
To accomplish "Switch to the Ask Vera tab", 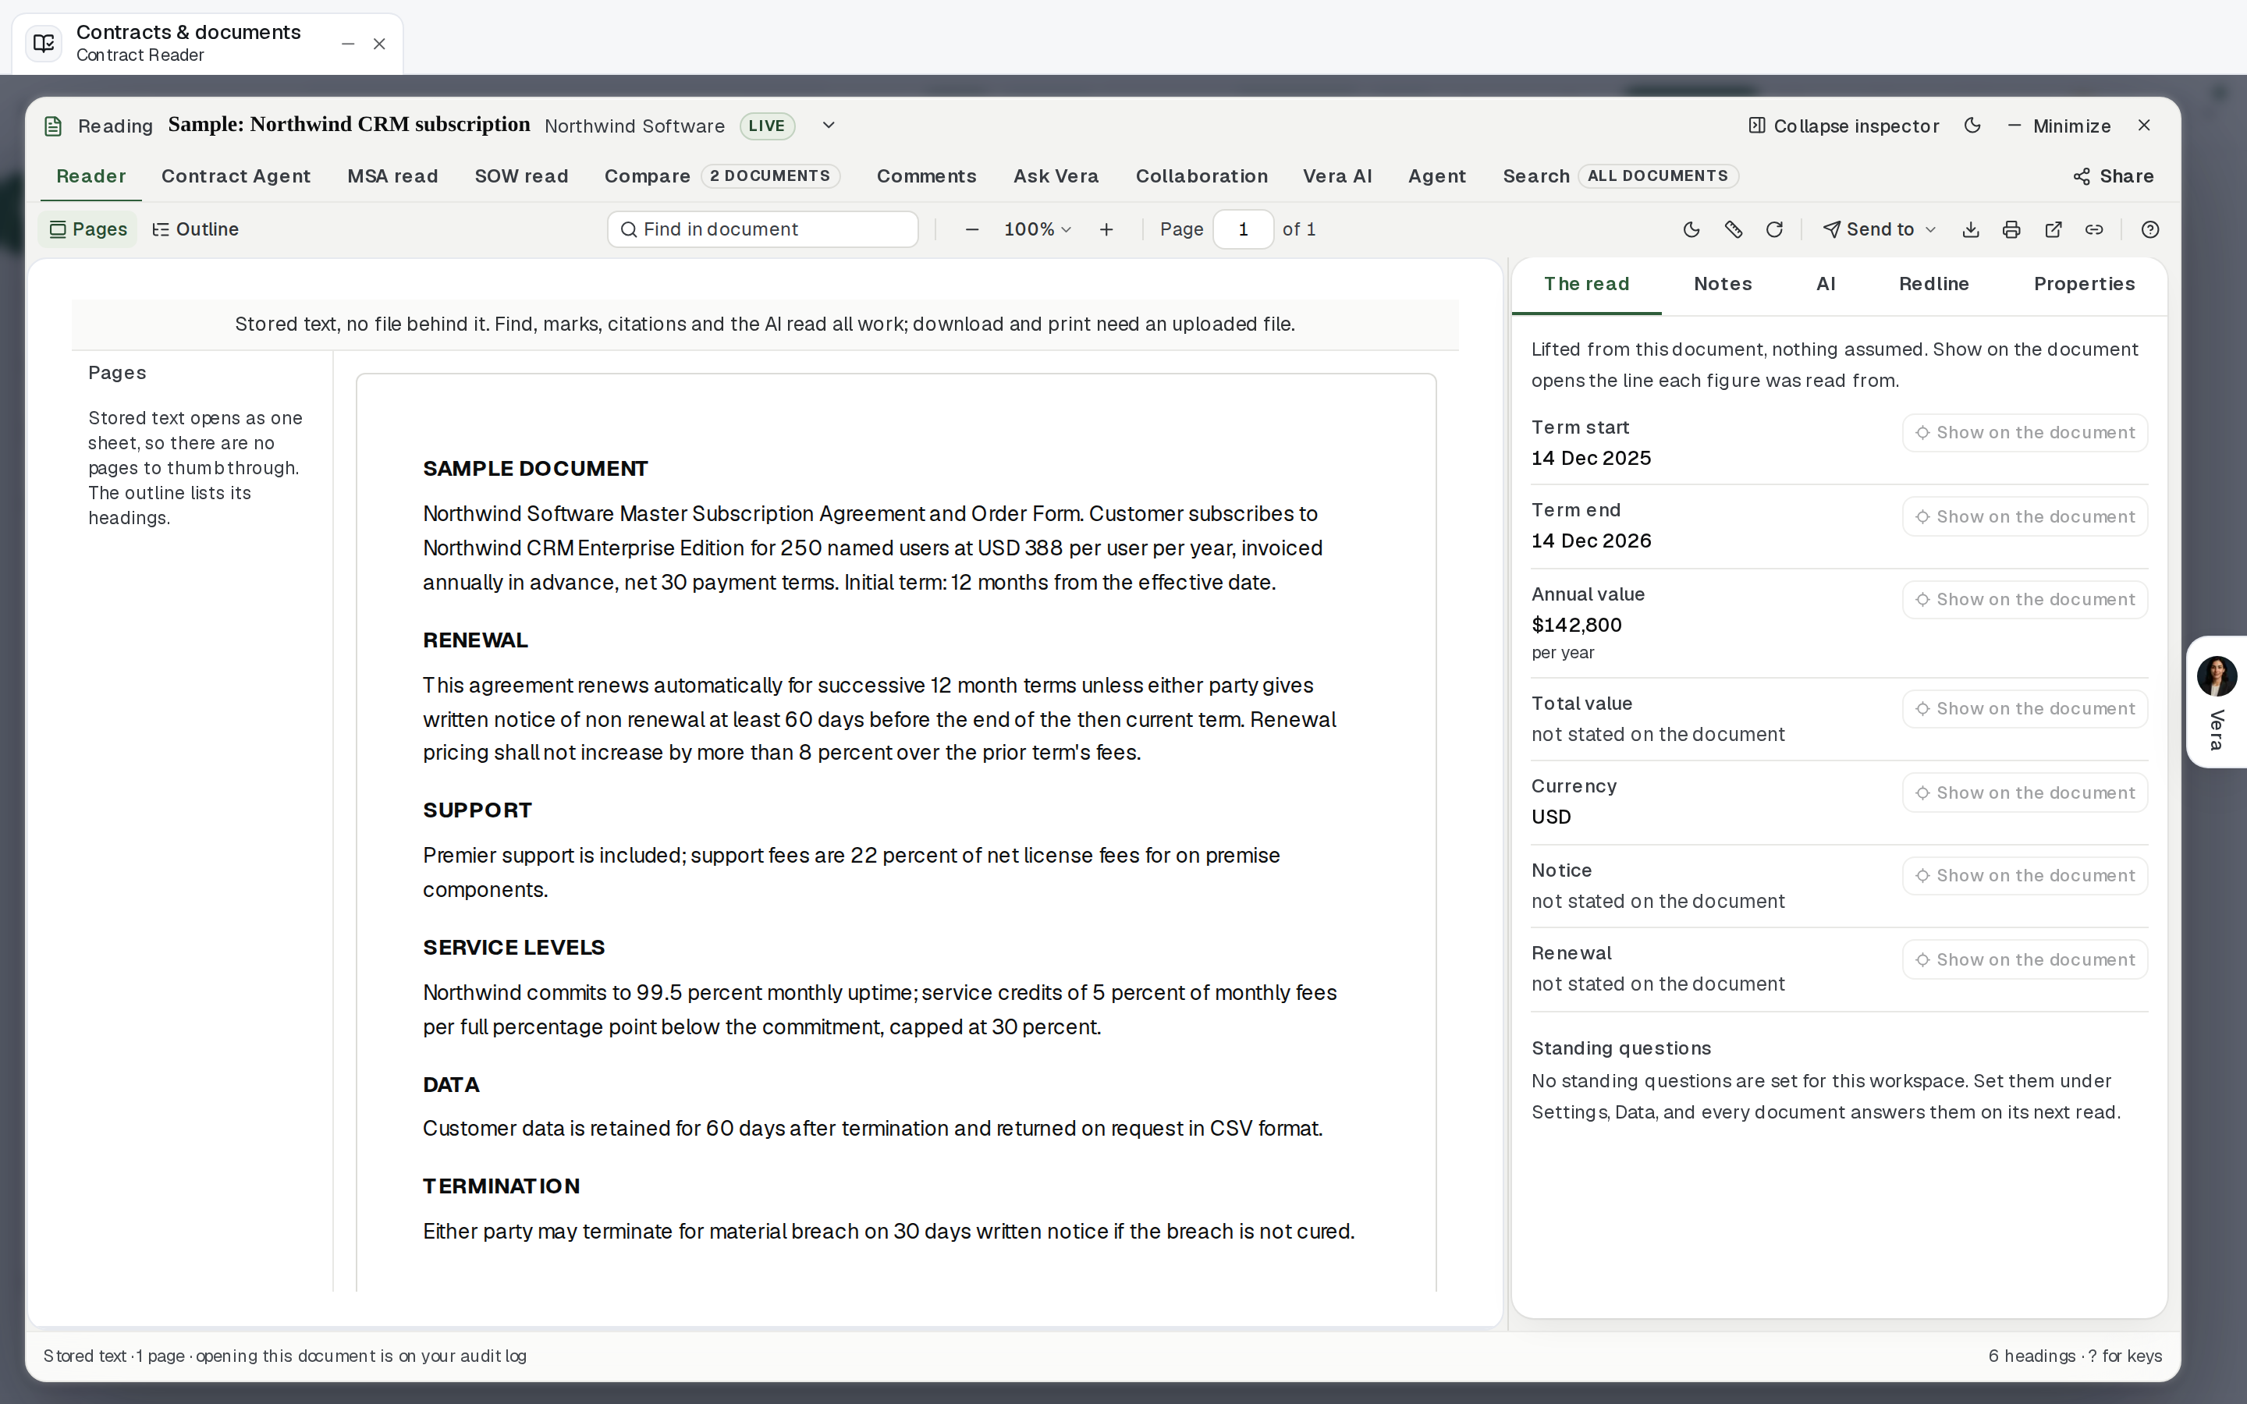I will (1056, 176).
